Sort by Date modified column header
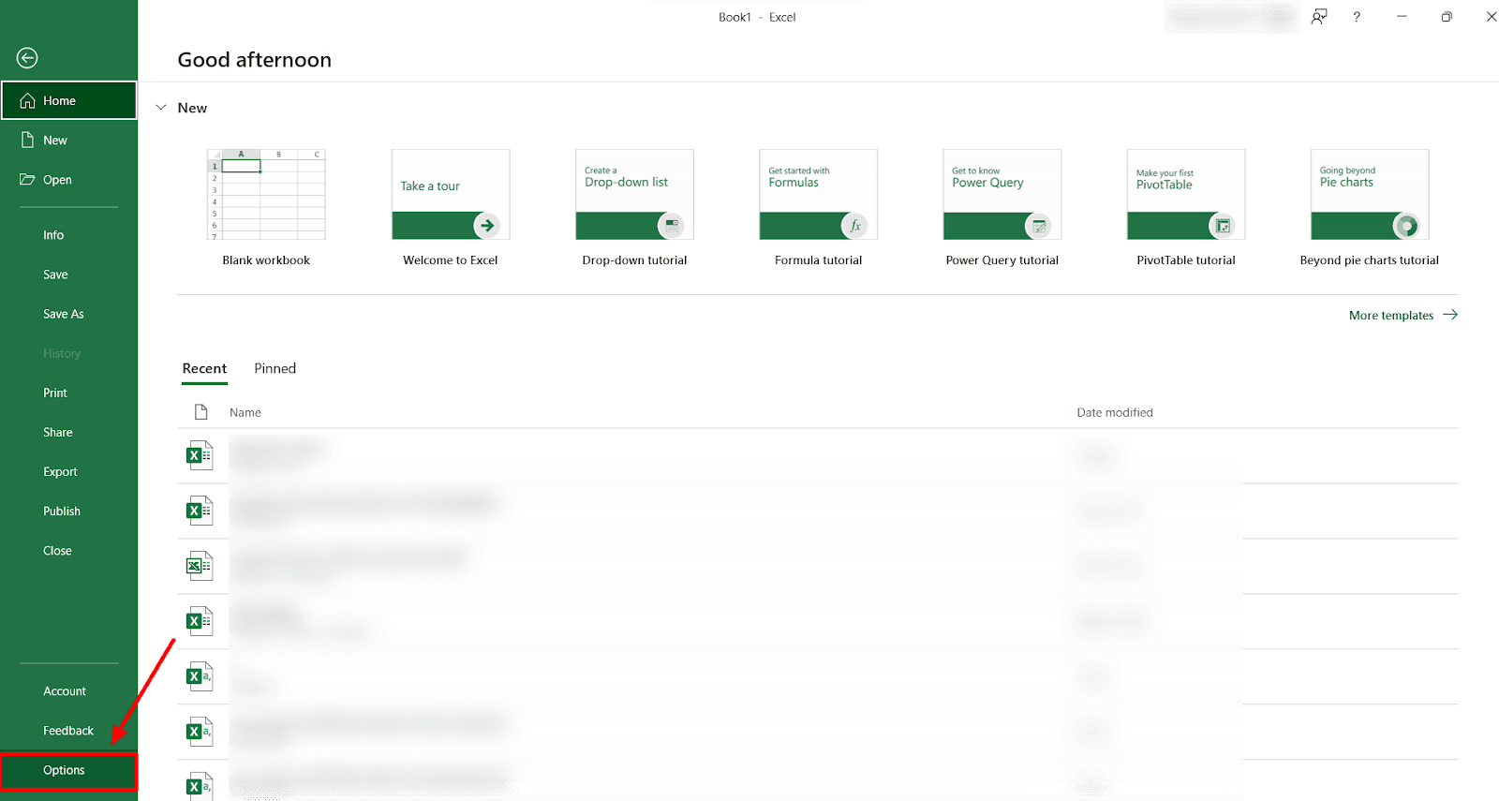Viewport: 1499px width, 801px height. tap(1114, 412)
